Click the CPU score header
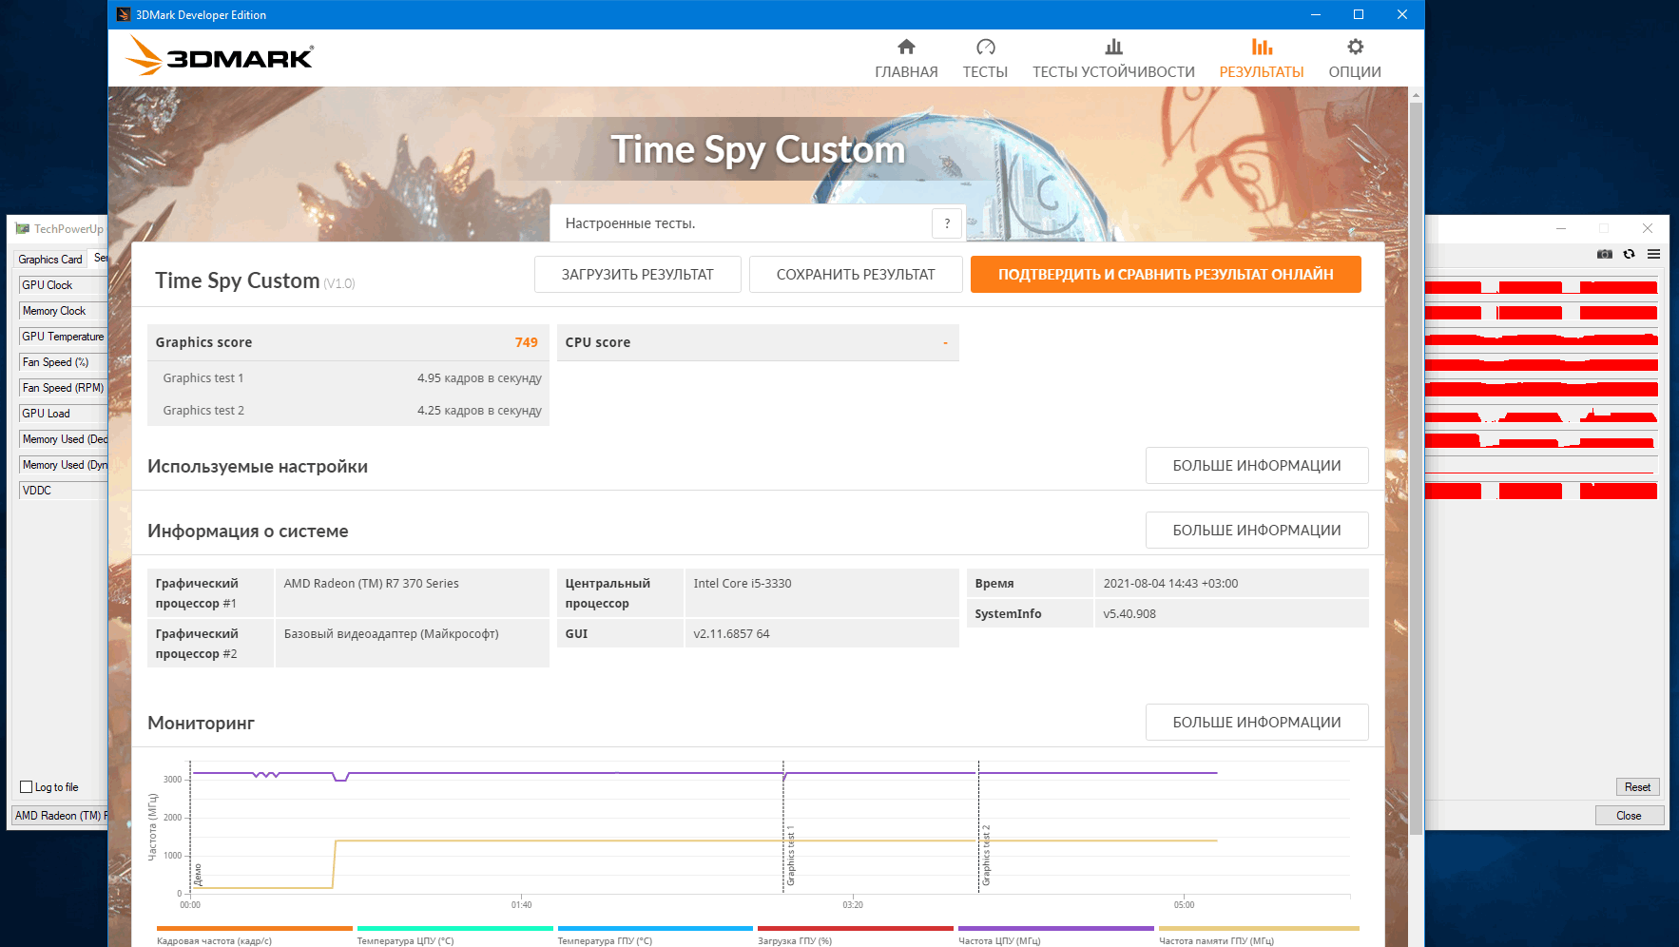 (x=758, y=342)
